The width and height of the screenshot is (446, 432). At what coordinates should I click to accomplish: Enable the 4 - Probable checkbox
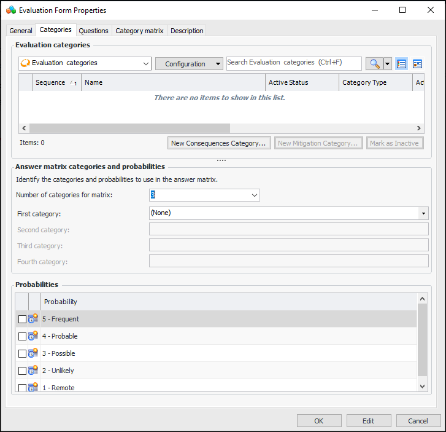coord(23,337)
